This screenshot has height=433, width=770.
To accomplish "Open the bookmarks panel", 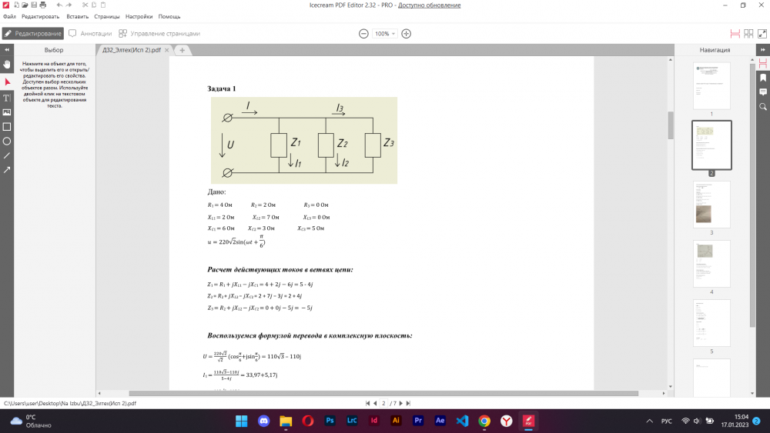I will (762, 78).
